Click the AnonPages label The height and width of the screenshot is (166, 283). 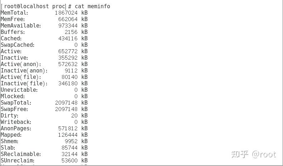16,129
